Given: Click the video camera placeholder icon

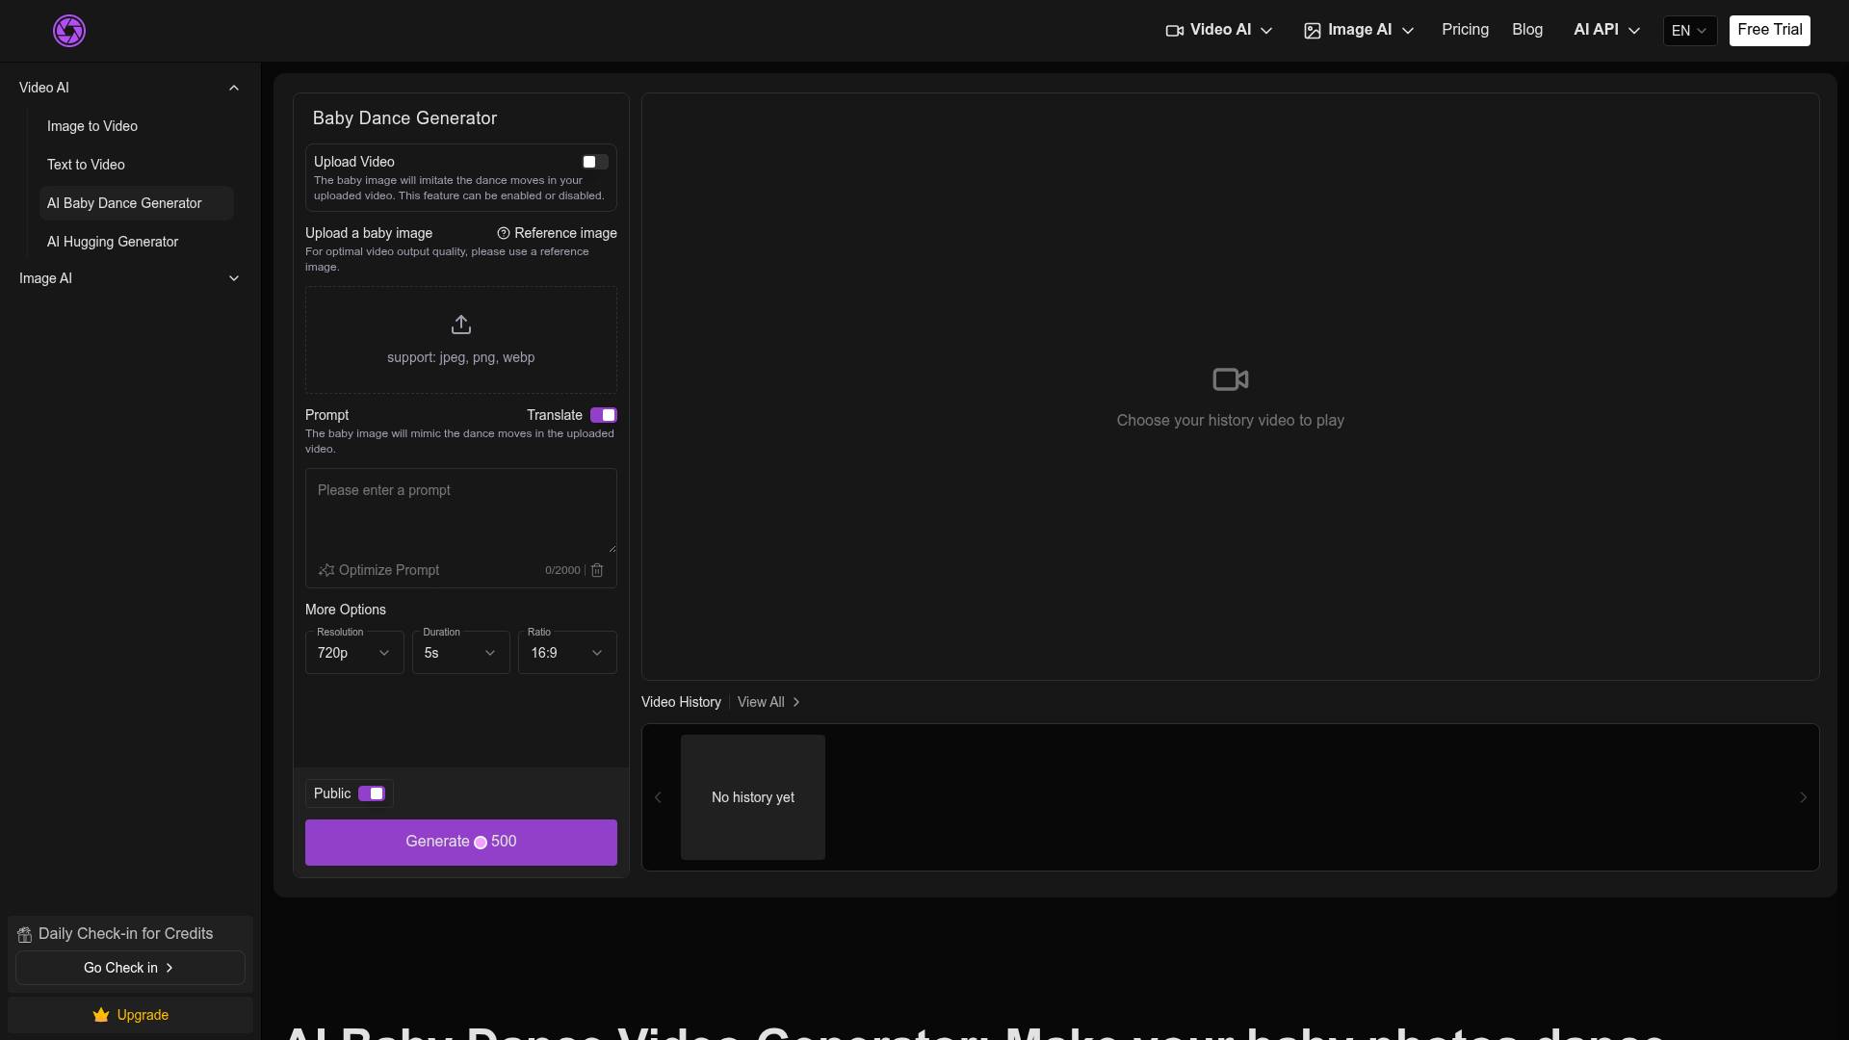Looking at the screenshot, I should (1231, 379).
